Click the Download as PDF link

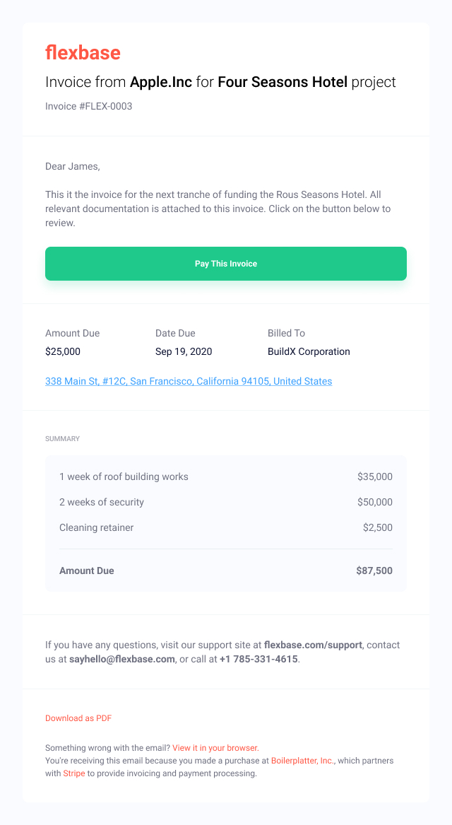[x=78, y=718]
